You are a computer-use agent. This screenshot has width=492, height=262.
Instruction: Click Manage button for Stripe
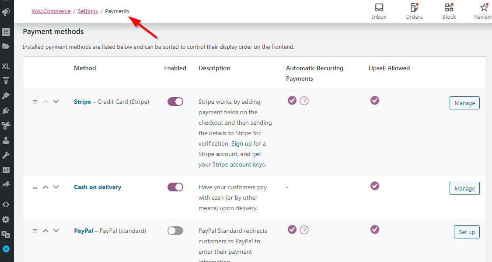coord(465,103)
